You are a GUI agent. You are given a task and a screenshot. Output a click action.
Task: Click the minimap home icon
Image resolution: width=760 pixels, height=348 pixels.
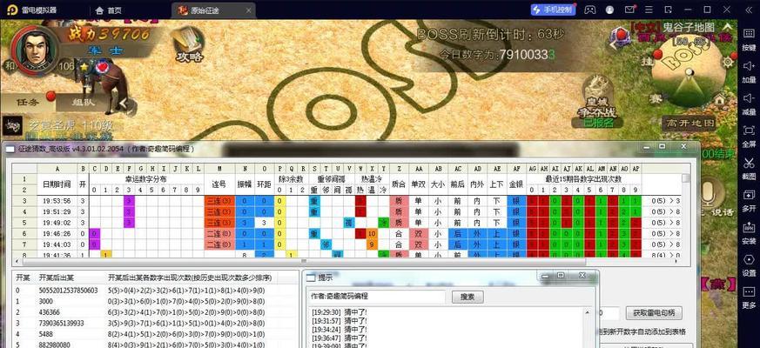(x=719, y=99)
